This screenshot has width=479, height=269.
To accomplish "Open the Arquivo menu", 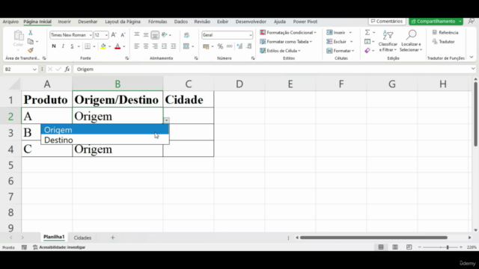I will (x=10, y=22).
